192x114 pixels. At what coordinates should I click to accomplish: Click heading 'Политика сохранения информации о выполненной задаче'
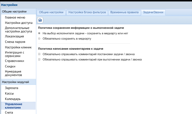(81, 28)
